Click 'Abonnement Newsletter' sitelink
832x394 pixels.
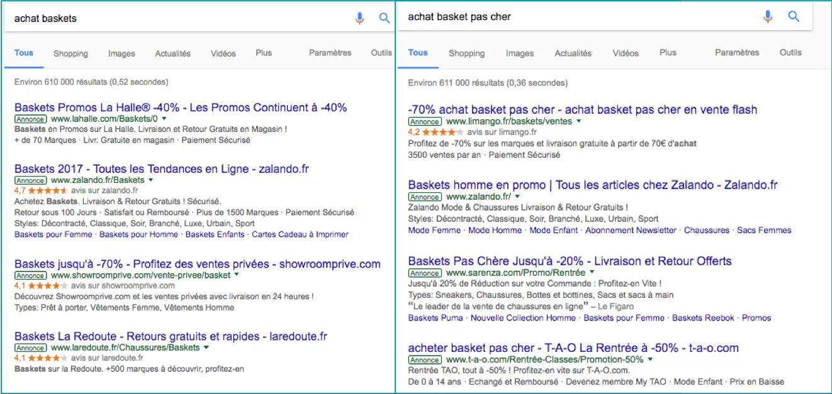[631, 231]
